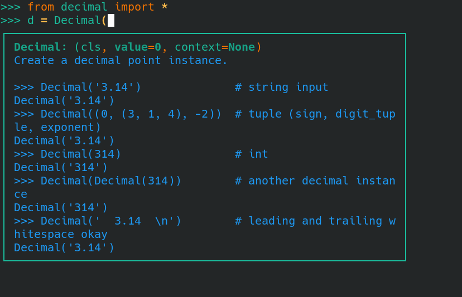Click the bold 'Decimal:' signature heading
Image resolution: width=462 pixels, height=297 pixels.
(x=40, y=47)
